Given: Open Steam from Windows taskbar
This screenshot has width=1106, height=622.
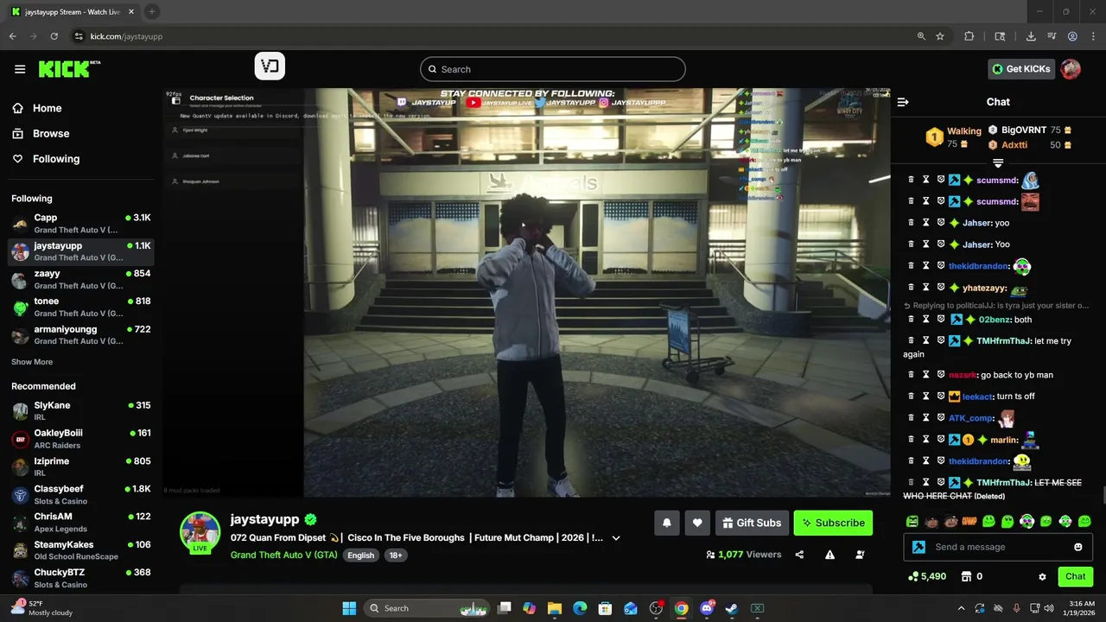Looking at the screenshot, I should (732, 608).
